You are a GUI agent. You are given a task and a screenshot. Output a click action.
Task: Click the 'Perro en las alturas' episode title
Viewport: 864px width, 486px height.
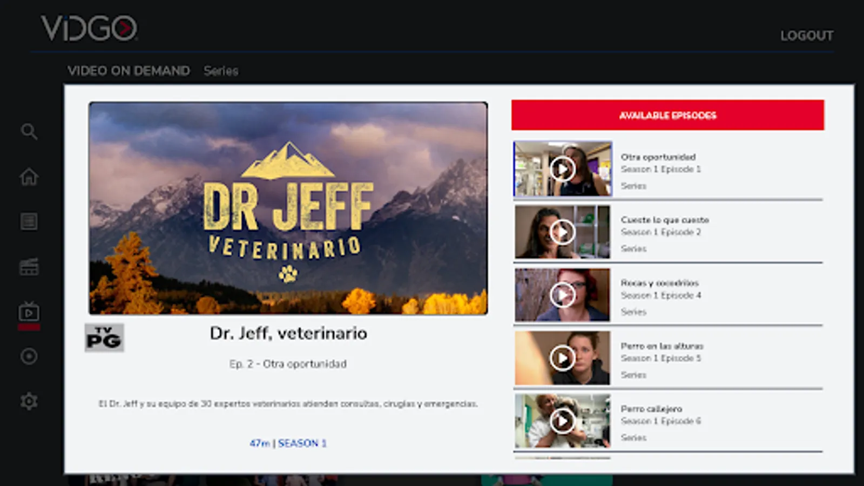(662, 346)
